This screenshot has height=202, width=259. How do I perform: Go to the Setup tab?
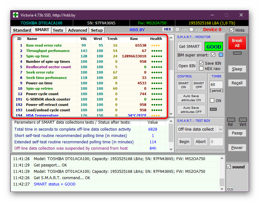click(97, 30)
